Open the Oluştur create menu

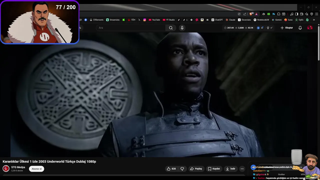point(286,28)
